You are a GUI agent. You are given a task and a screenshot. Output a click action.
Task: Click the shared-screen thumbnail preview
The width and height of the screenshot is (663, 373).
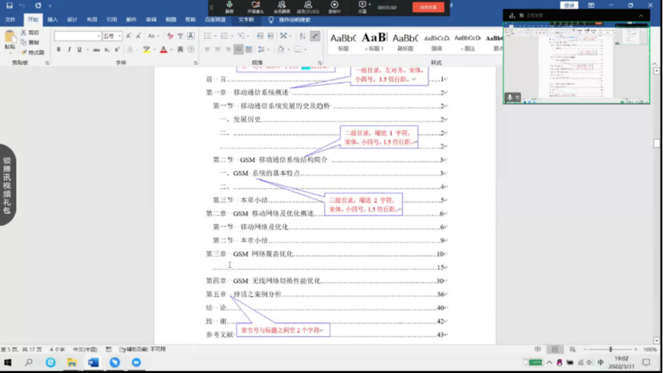(576, 63)
